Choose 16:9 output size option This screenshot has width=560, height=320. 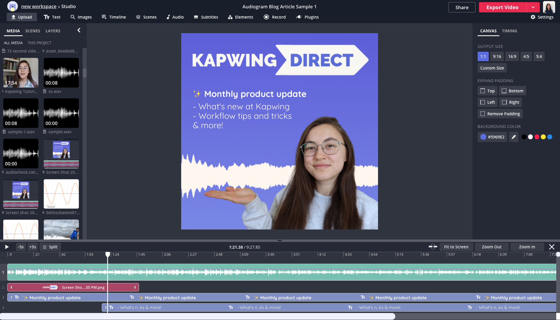click(x=512, y=56)
